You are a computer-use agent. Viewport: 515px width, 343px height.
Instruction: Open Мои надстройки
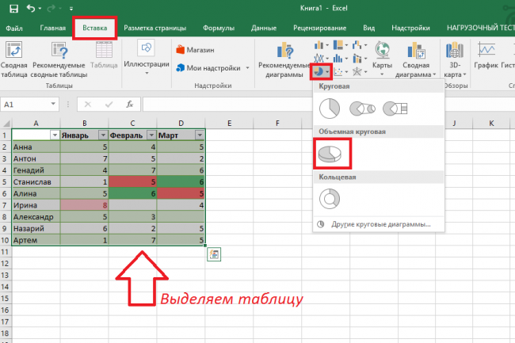click(x=208, y=68)
